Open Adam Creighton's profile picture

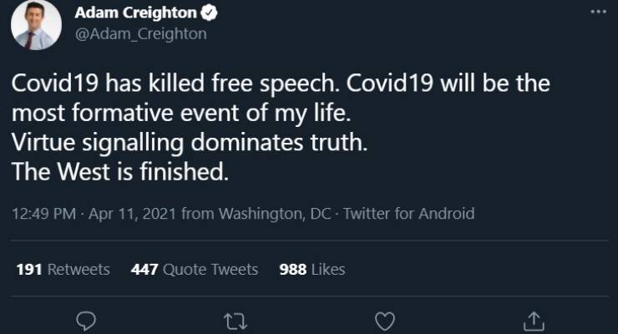(36, 24)
